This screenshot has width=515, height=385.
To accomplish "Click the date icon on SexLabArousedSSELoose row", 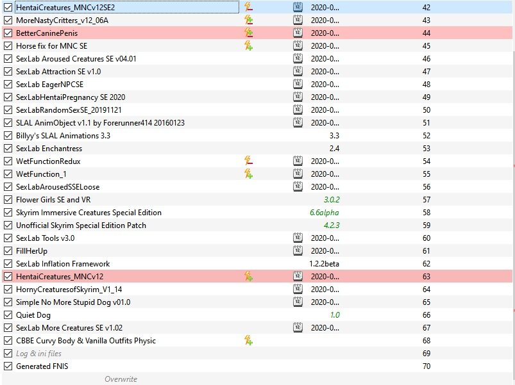I will click(x=298, y=186).
